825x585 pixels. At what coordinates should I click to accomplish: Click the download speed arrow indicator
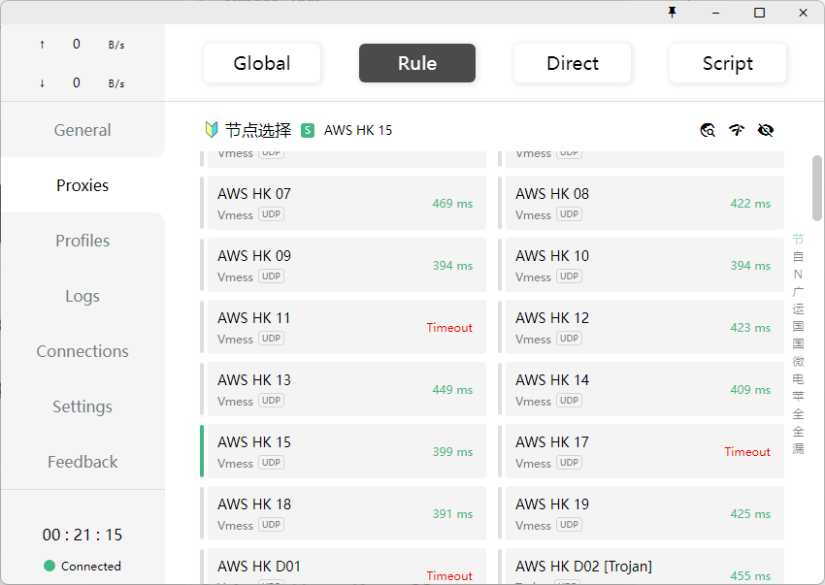point(42,83)
